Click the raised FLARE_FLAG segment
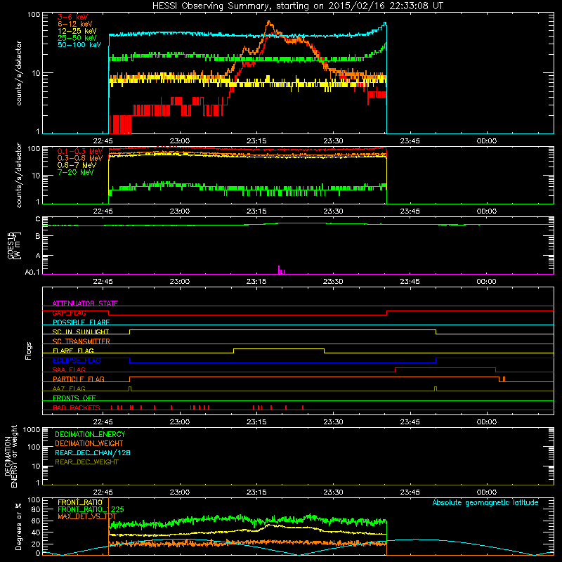 (279, 348)
